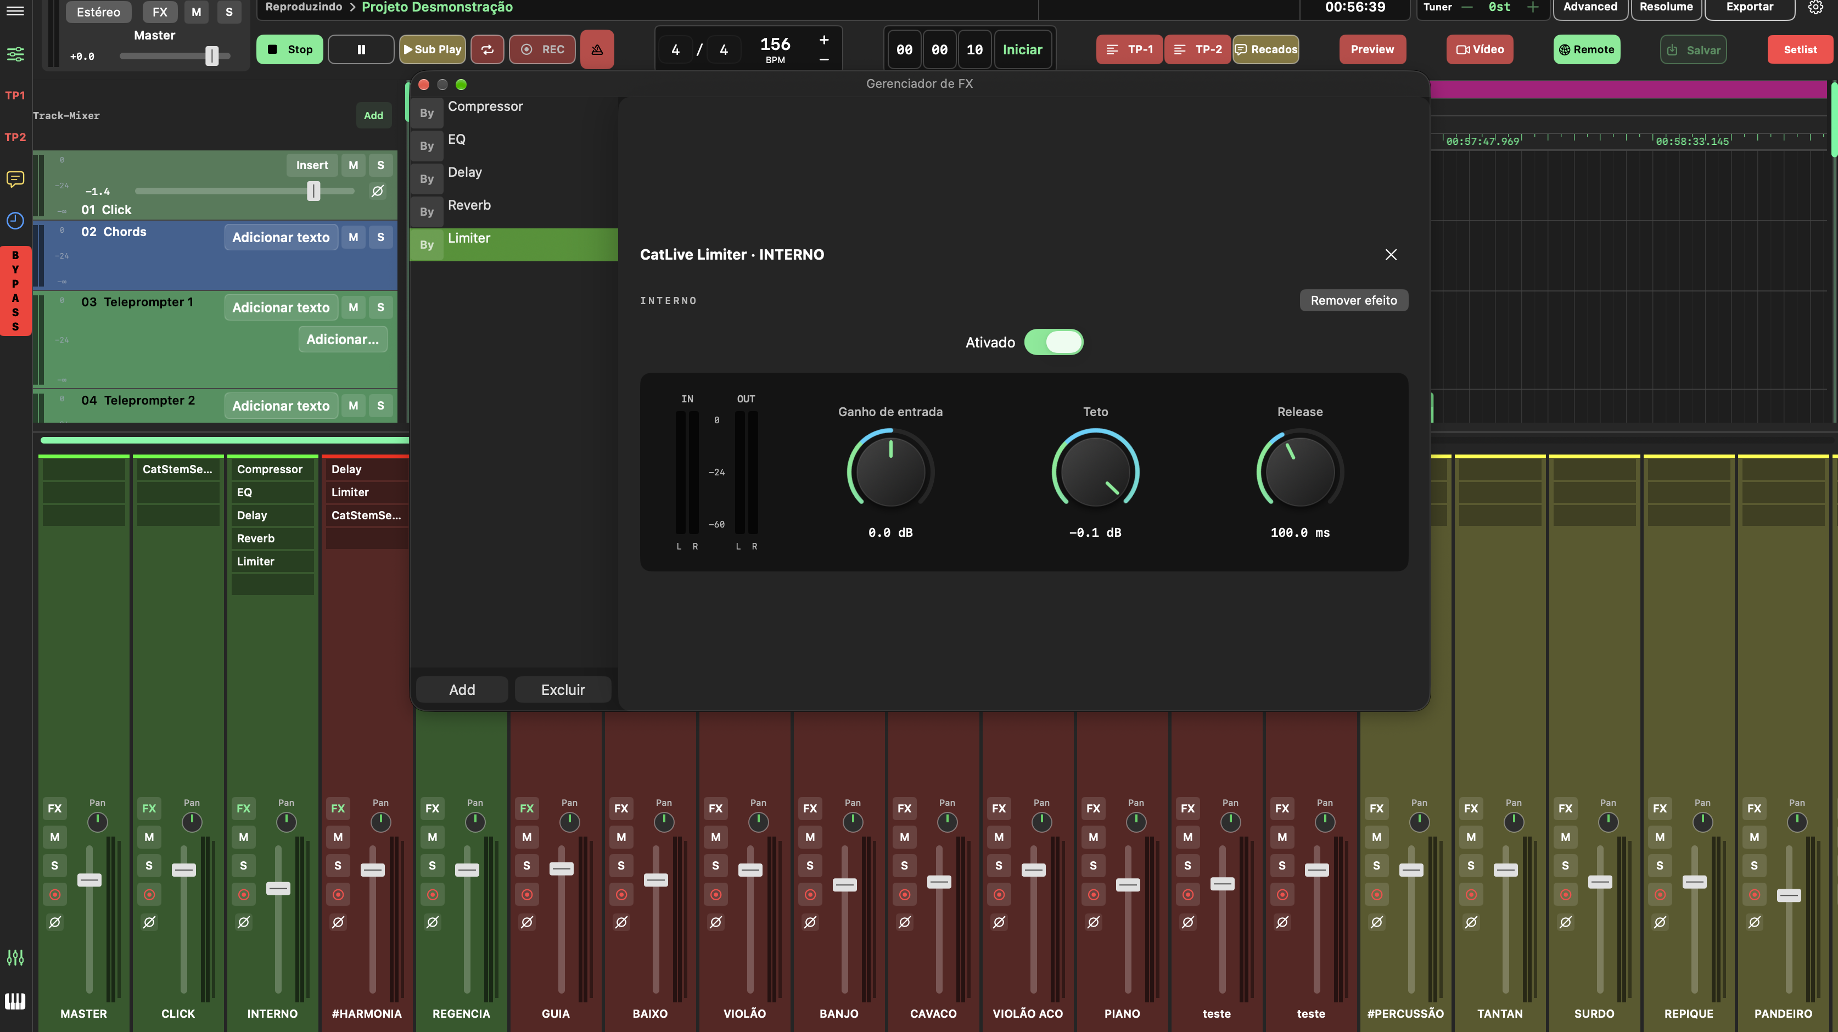Toggle loop playback icon

click(x=487, y=49)
